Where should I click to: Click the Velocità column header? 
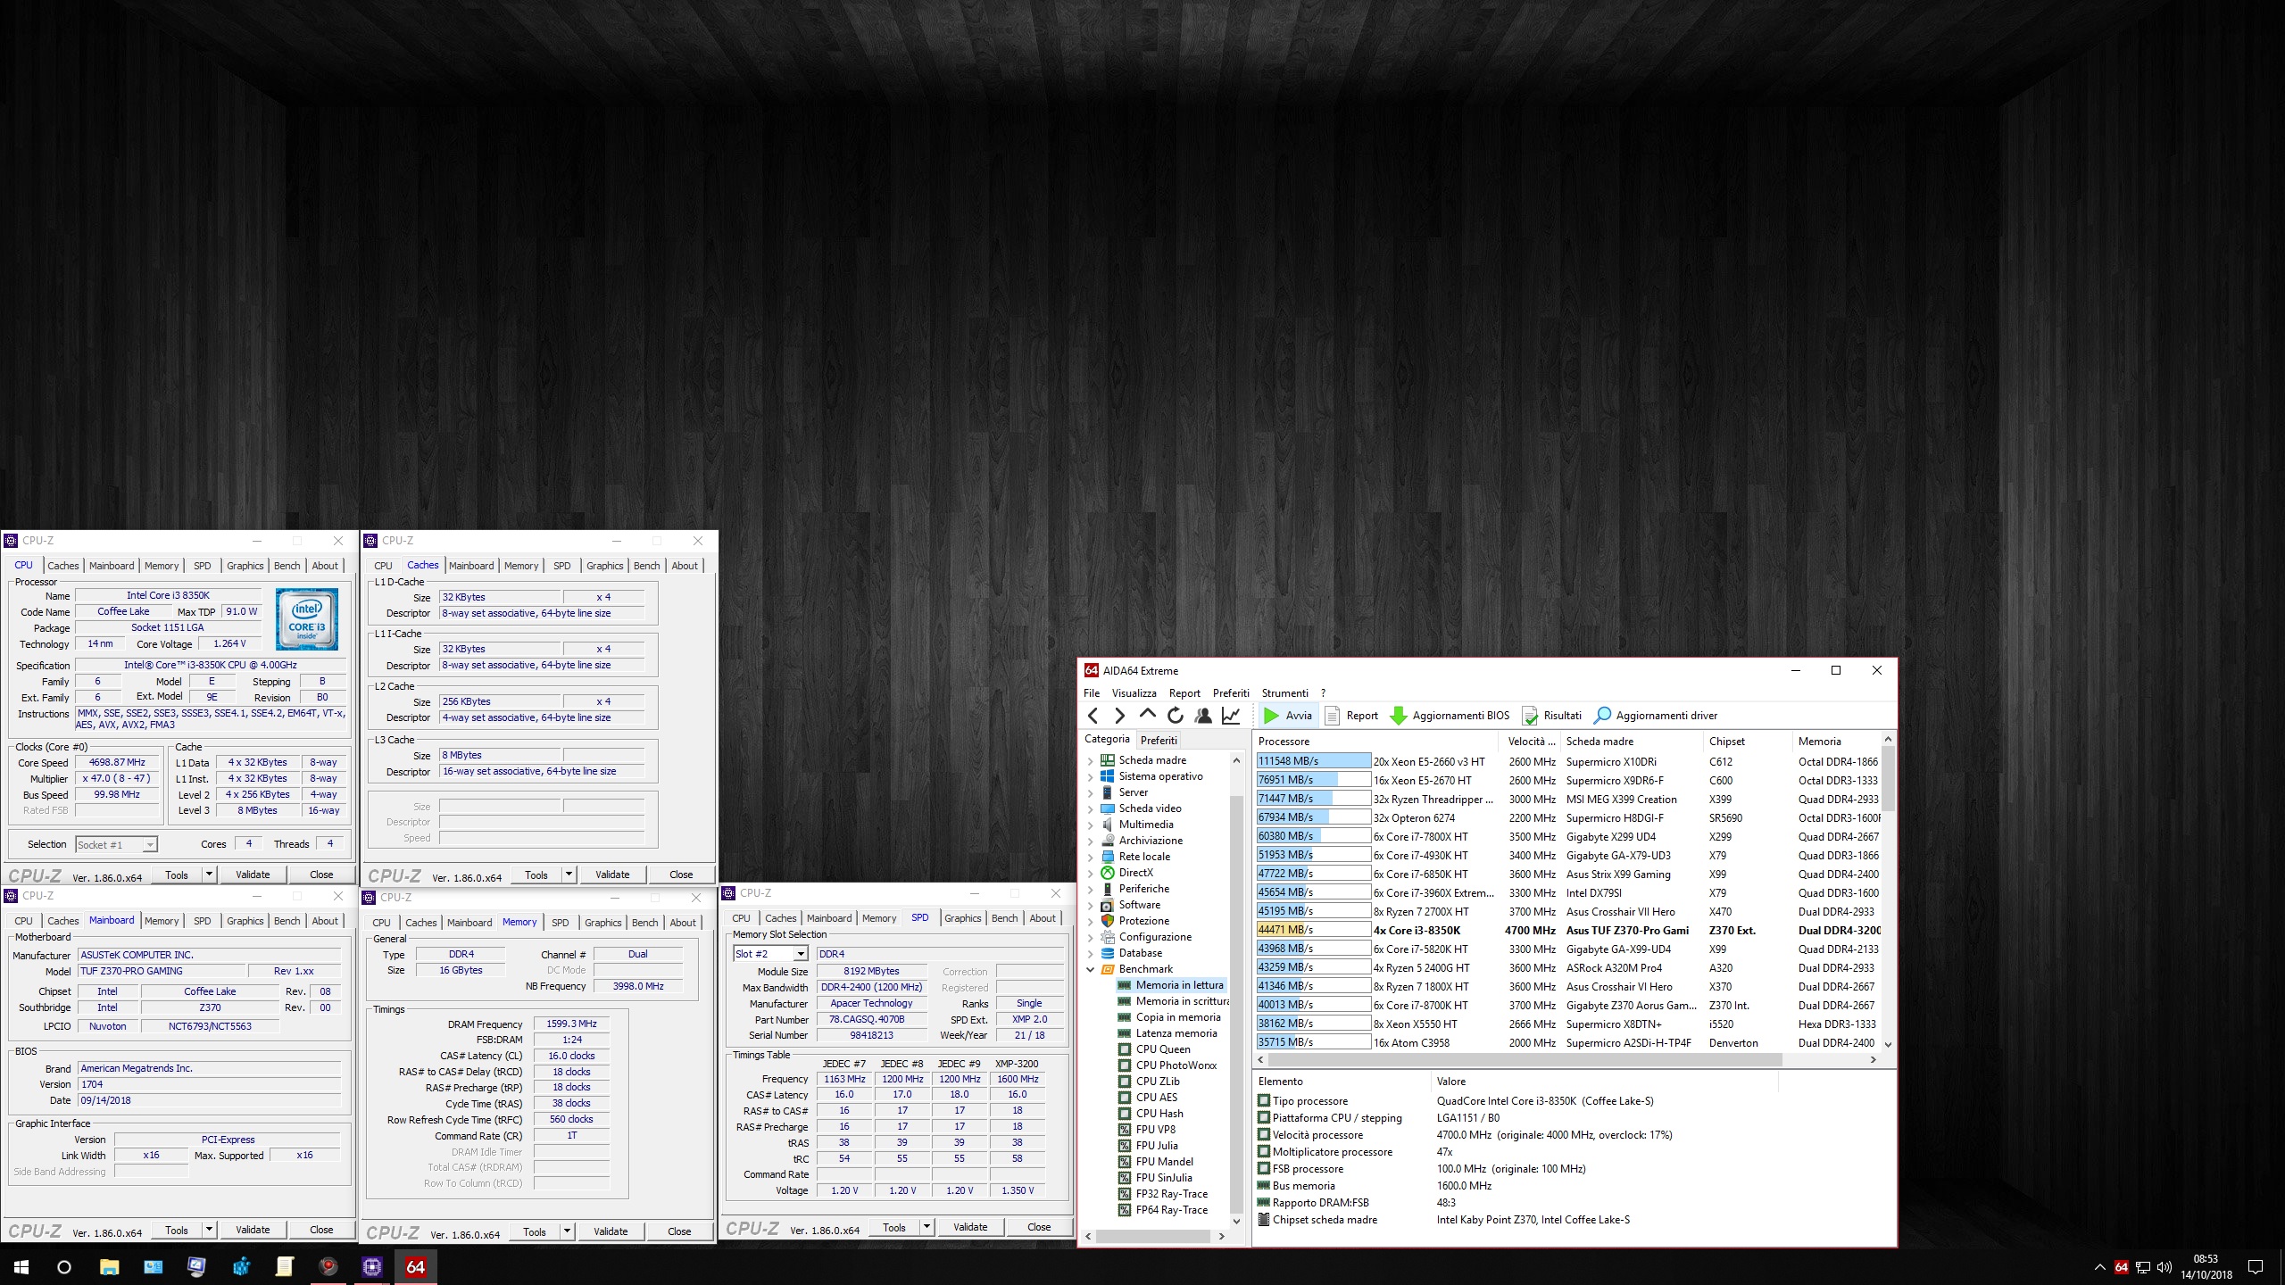pyautogui.click(x=1531, y=741)
